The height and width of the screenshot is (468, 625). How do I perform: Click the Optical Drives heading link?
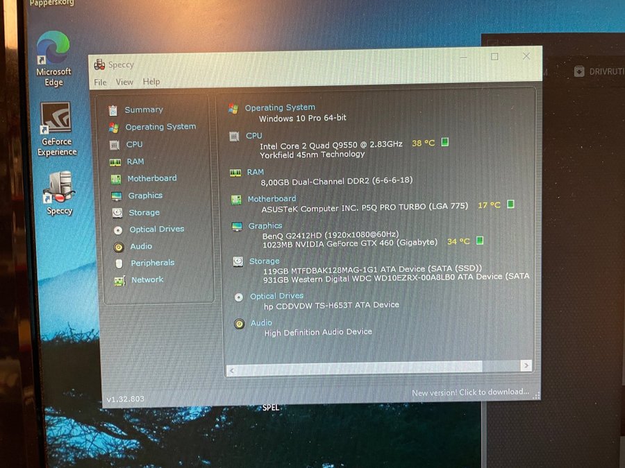point(276,296)
